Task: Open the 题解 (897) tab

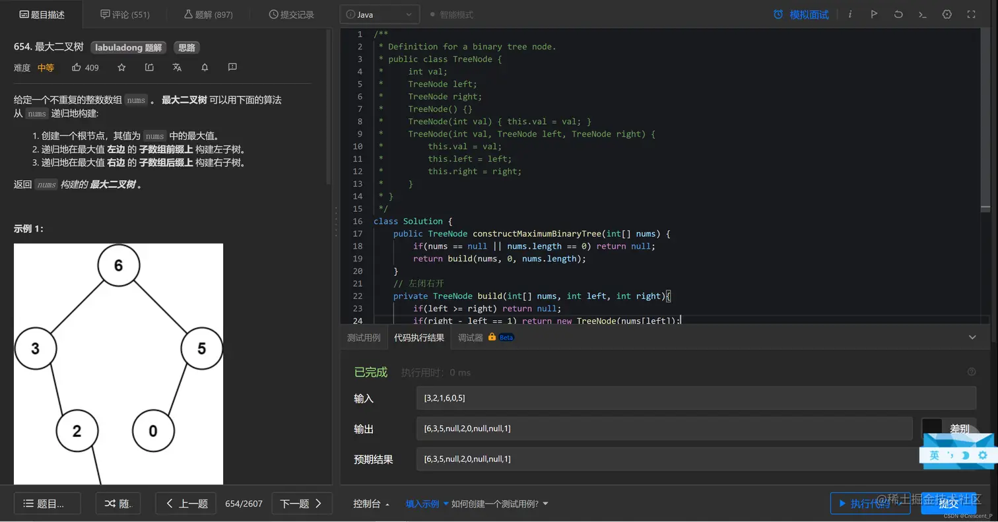Action: coord(208,14)
